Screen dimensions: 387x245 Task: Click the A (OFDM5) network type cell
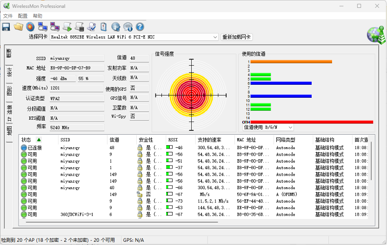pos(287,194)
